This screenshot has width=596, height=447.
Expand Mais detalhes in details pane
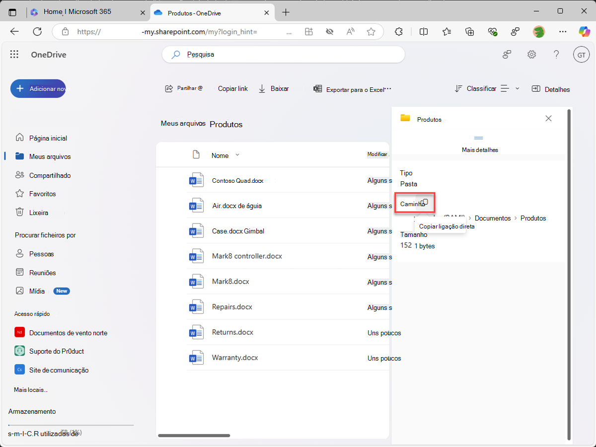click(480, 144)
